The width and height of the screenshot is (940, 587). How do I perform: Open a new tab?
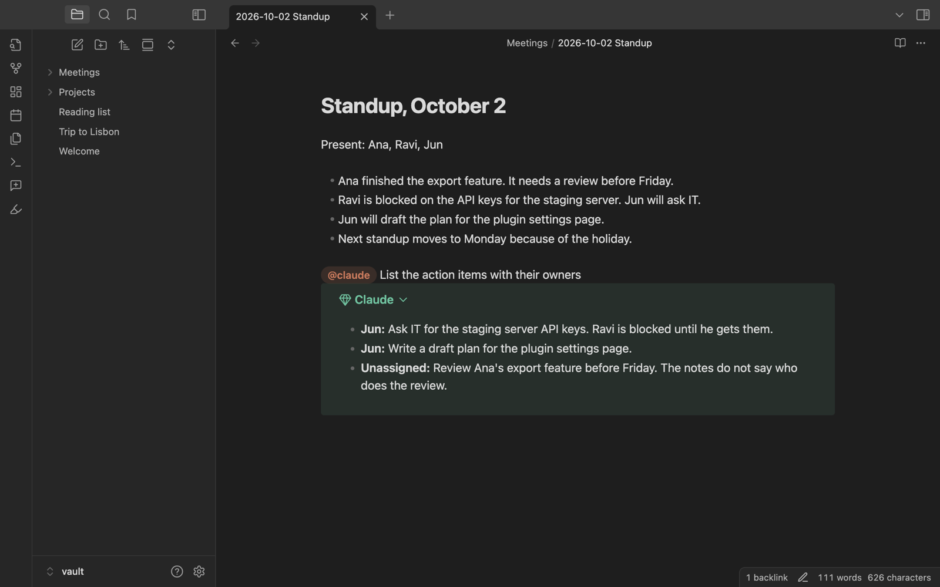tap(390, 15)
